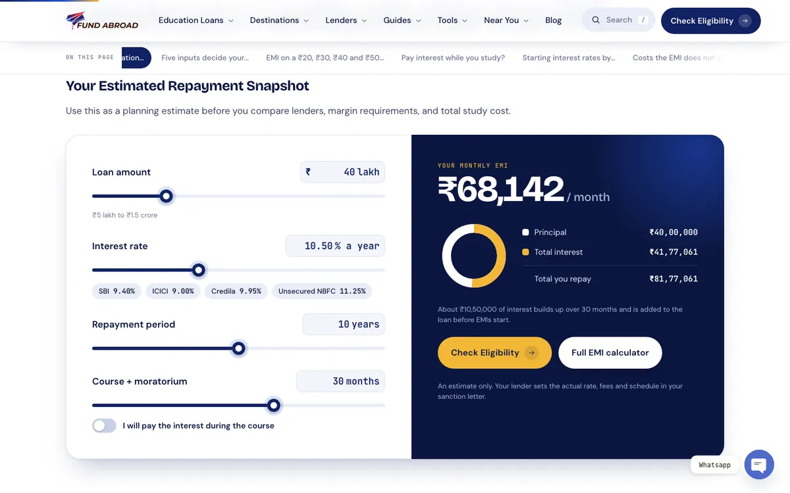This screenshot has height=493, width=790.
Task: Click the loan amount 40 lakh field
Action: 342,172
